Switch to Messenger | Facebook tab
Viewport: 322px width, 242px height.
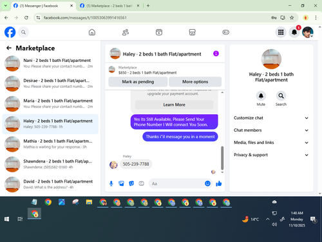click(43, 6)
